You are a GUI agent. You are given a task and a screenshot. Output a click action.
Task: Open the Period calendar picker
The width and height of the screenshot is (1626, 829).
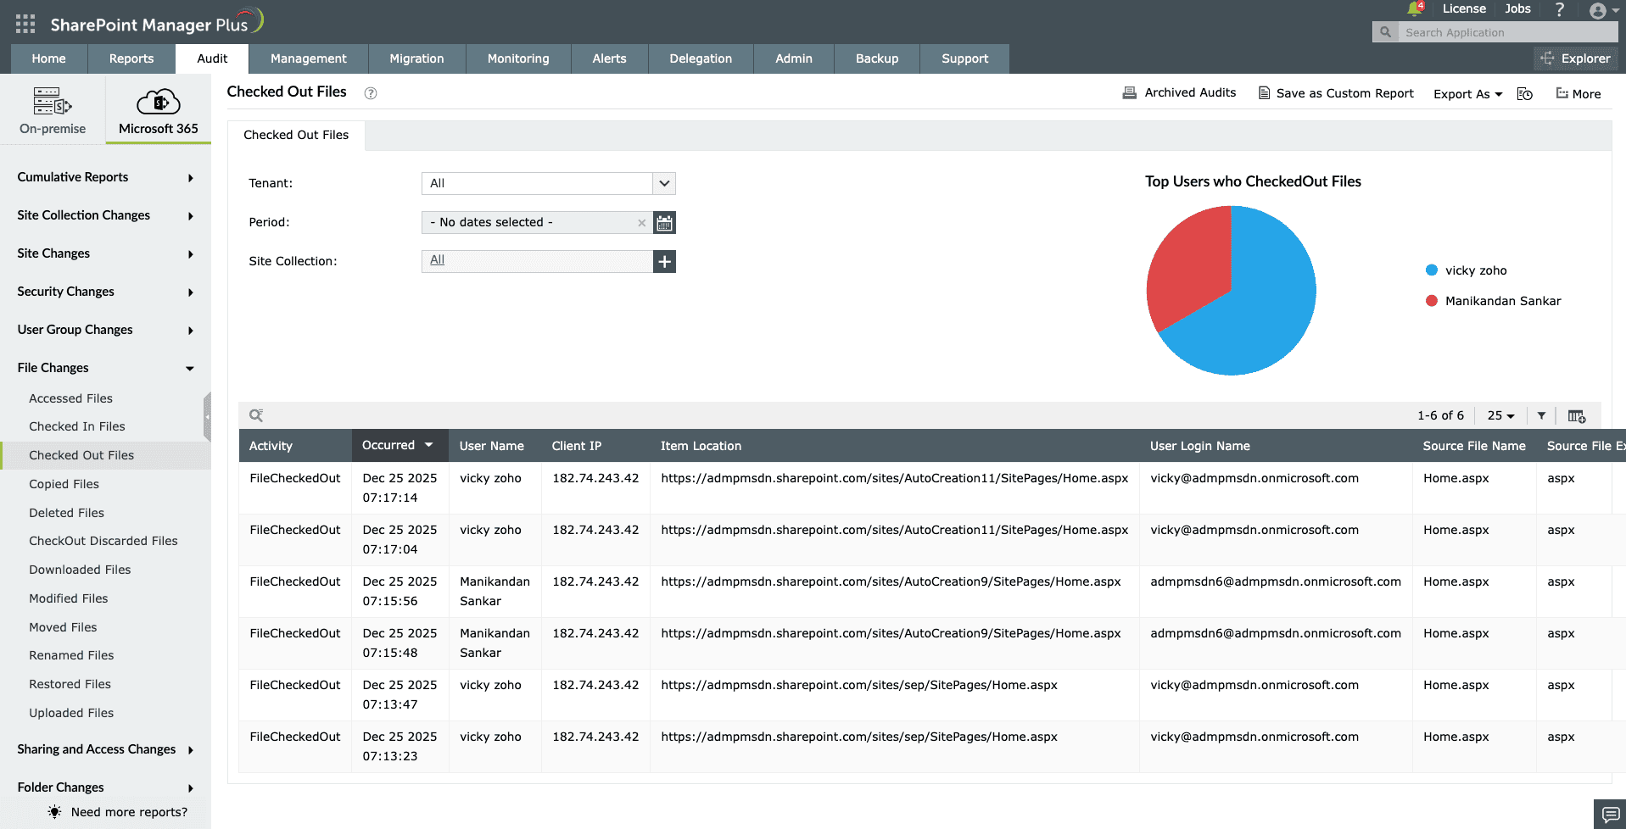[664, 222]
